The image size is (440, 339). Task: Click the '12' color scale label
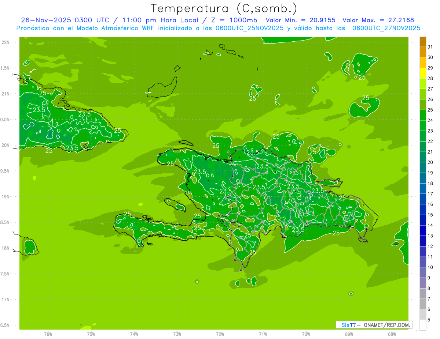[x=430, y=246]
